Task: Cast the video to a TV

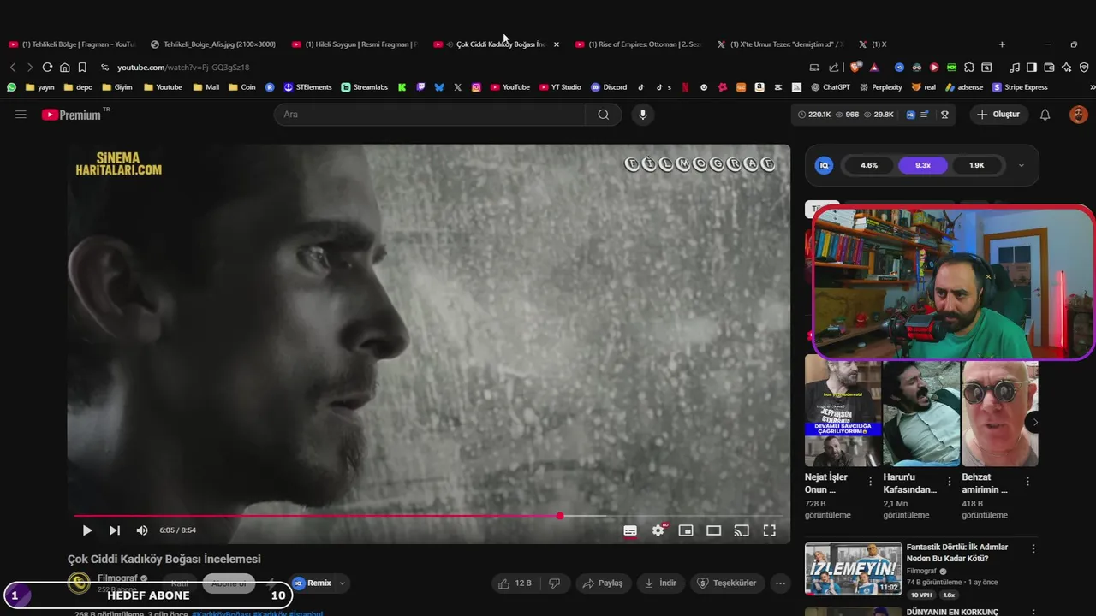Action: (742, 530)
